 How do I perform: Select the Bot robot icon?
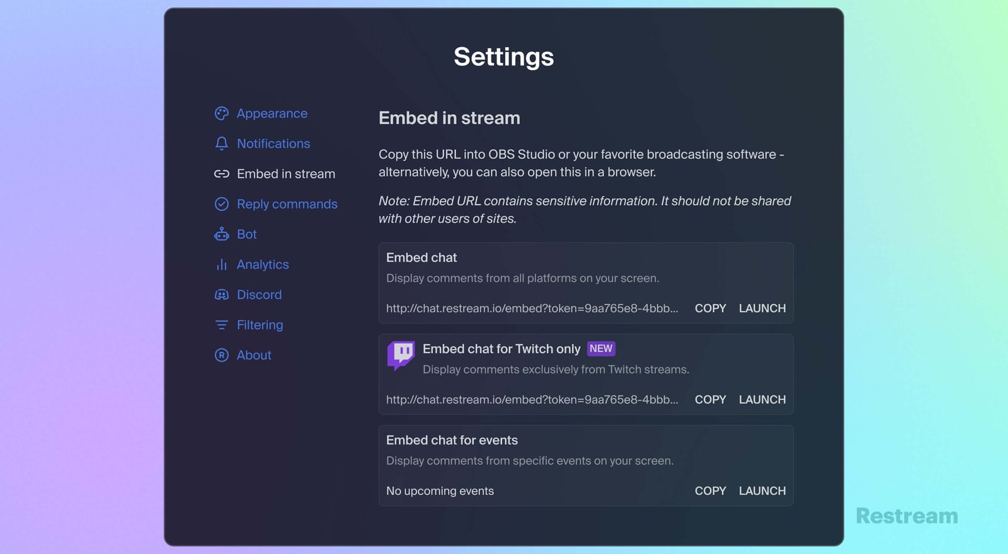[221, 234]
